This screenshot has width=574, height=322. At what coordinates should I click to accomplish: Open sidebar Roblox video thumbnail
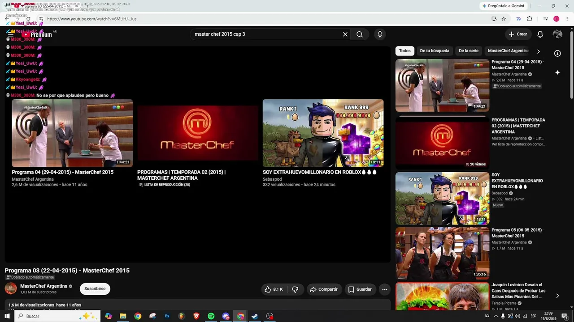442,199
